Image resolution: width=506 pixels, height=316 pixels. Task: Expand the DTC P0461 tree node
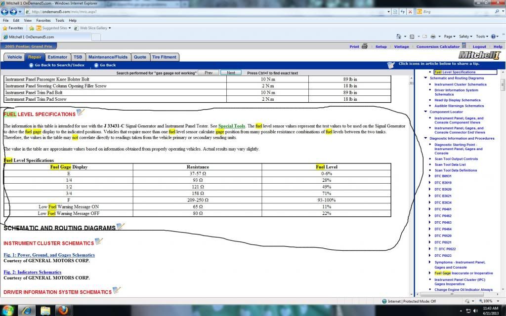429,209
